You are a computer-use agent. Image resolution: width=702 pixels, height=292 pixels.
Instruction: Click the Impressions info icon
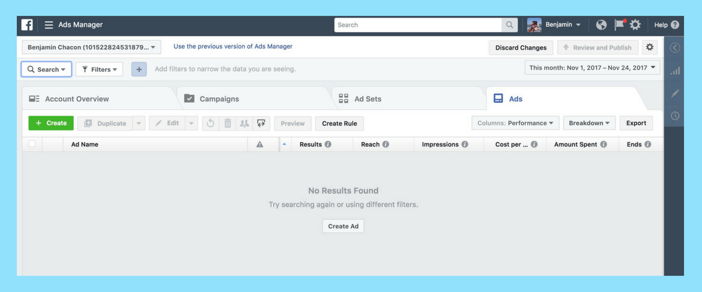coord(464,144)
